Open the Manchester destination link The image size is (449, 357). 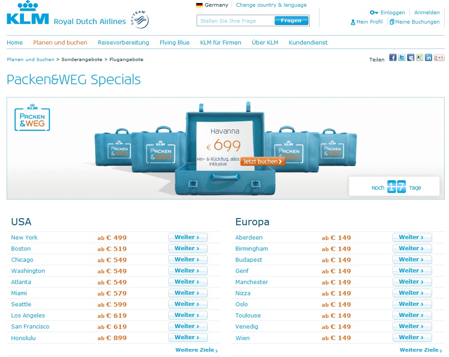click(251, 282)
